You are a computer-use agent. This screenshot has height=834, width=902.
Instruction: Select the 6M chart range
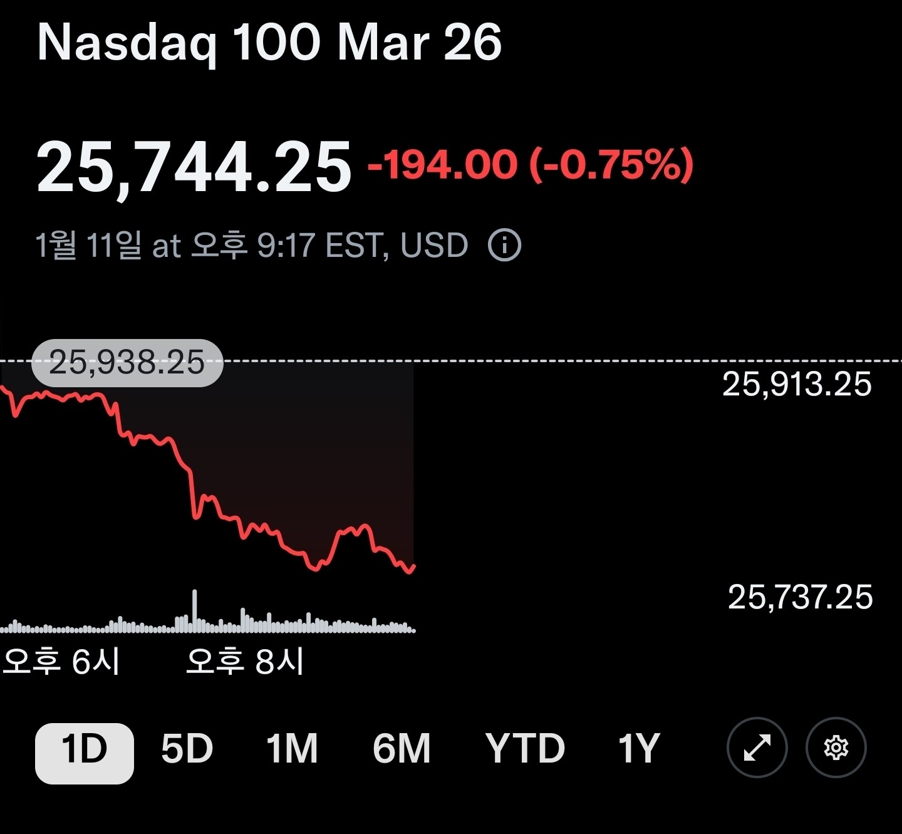point(402,748)
